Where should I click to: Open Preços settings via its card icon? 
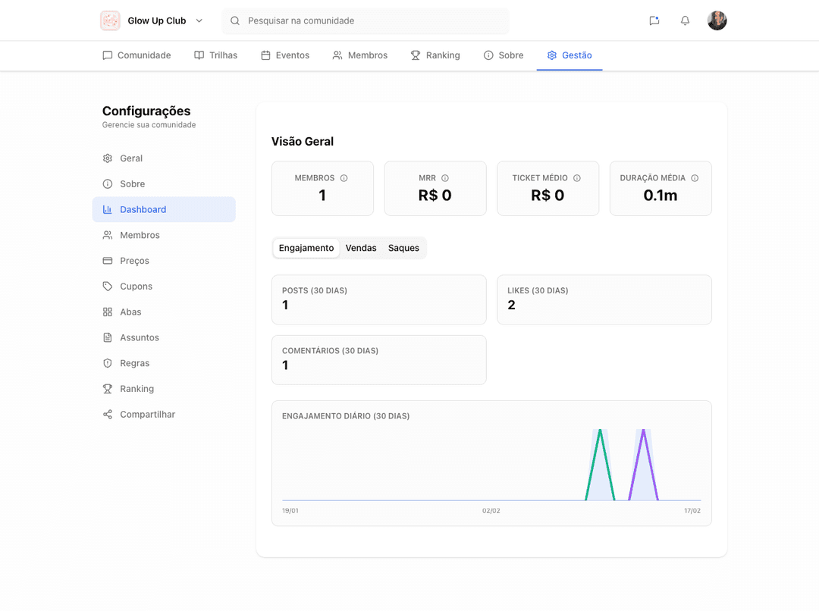[x=107, y=261]
